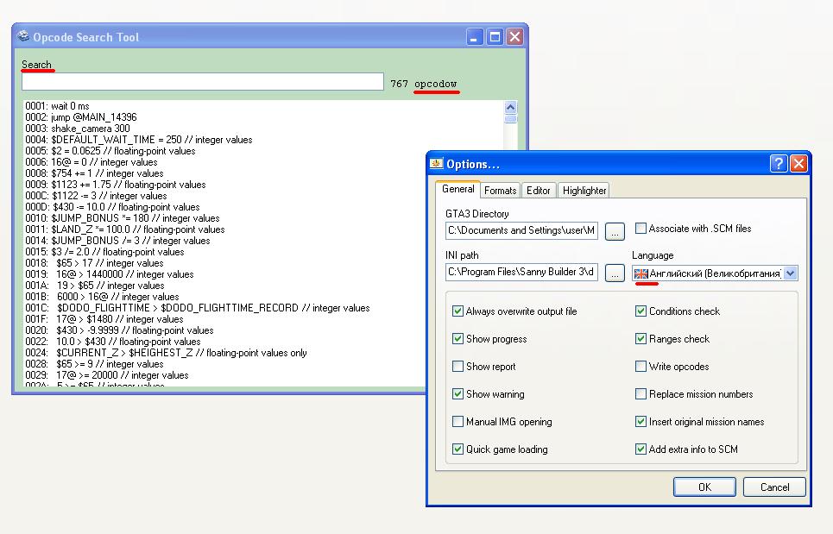Click the Options dialog help question-mark icon

(x=778, y=163)
